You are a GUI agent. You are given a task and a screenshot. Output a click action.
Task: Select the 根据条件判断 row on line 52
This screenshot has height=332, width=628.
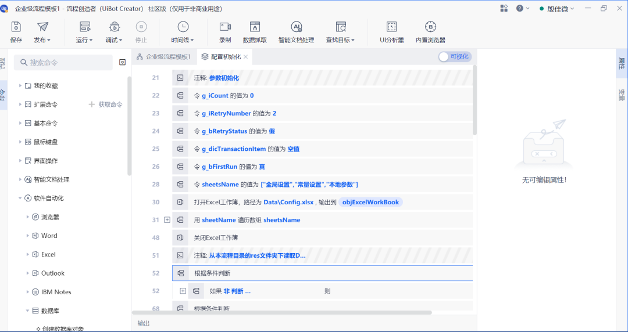pos(322,273)
